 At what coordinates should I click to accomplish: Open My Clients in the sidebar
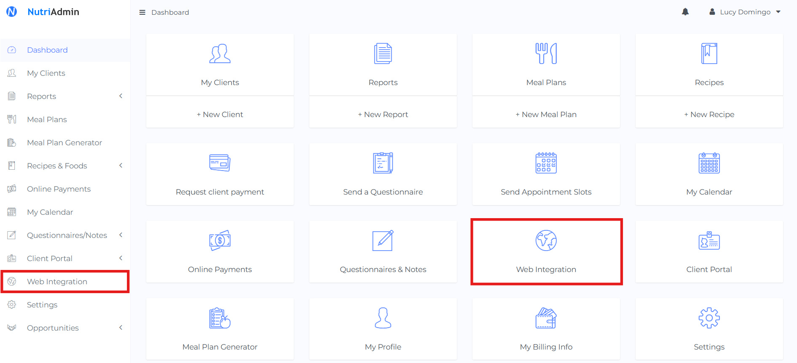click(65, 73)
